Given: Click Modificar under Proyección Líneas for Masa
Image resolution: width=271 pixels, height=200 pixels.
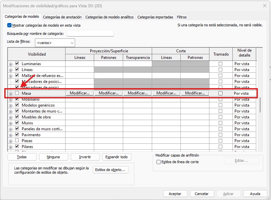Looking at the screenshot, I should (80, 93).
